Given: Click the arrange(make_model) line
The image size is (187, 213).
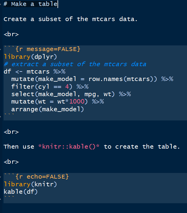Looking at the screenshot, I should [x=48, y=109].
